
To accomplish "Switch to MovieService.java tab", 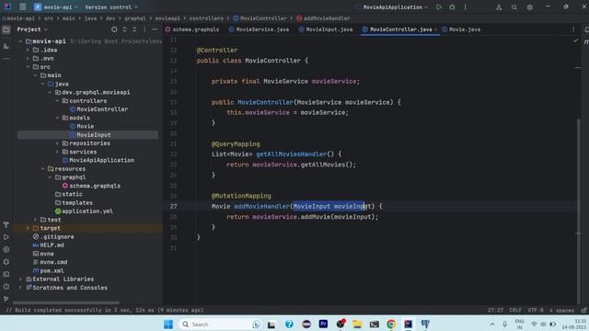I will click(259, 29).
